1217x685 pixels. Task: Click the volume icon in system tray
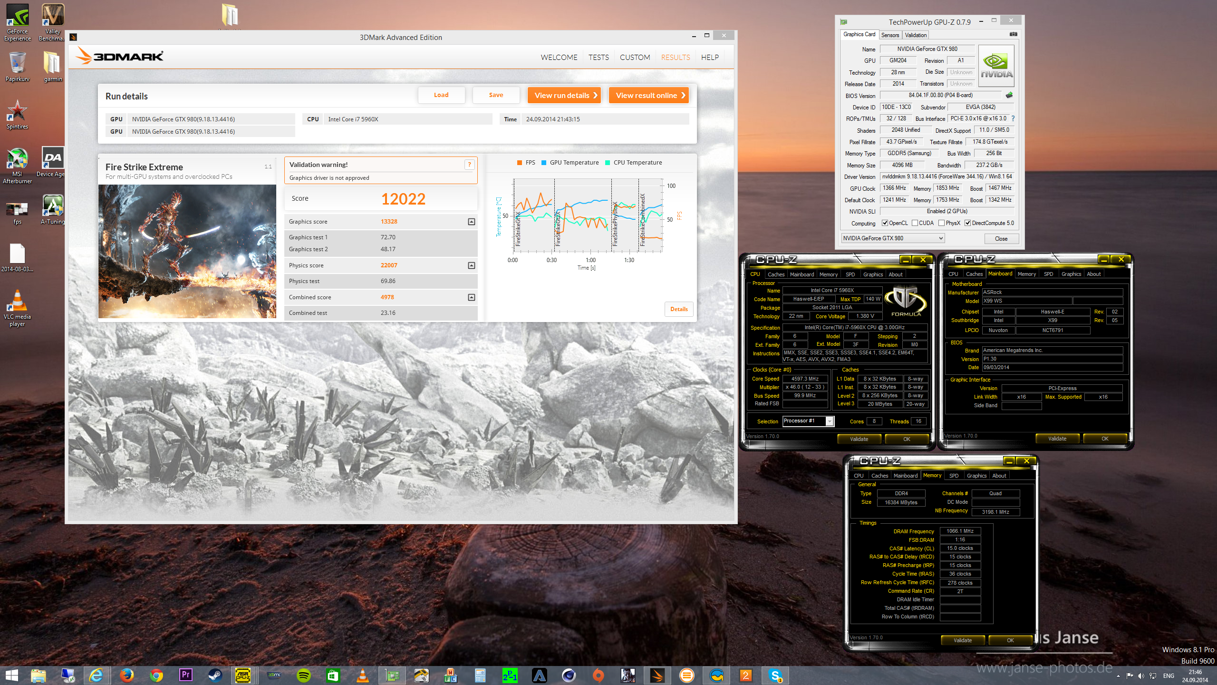point(1141,675)
